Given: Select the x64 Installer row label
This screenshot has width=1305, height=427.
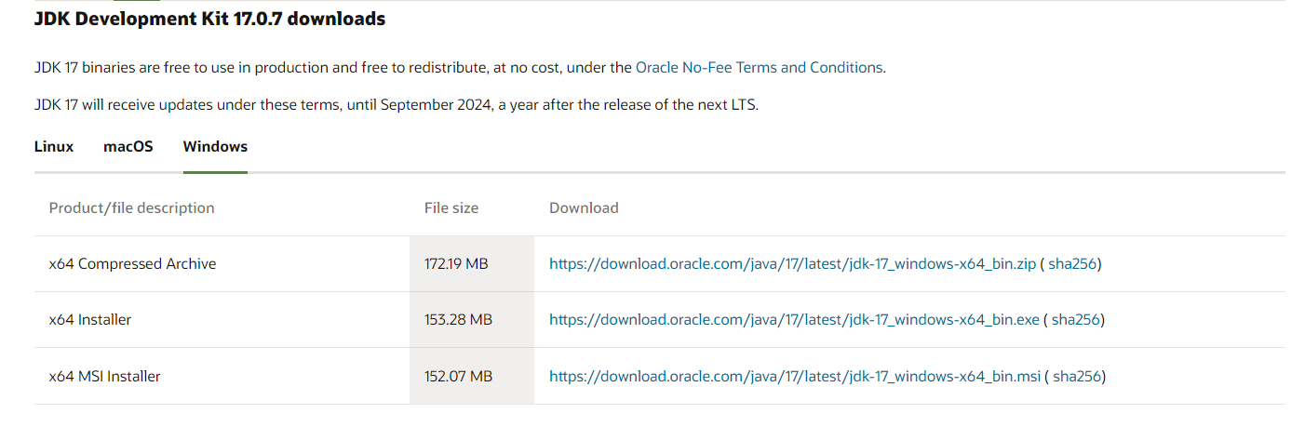Looking at the screenshot, I should (x=90, y=320).
